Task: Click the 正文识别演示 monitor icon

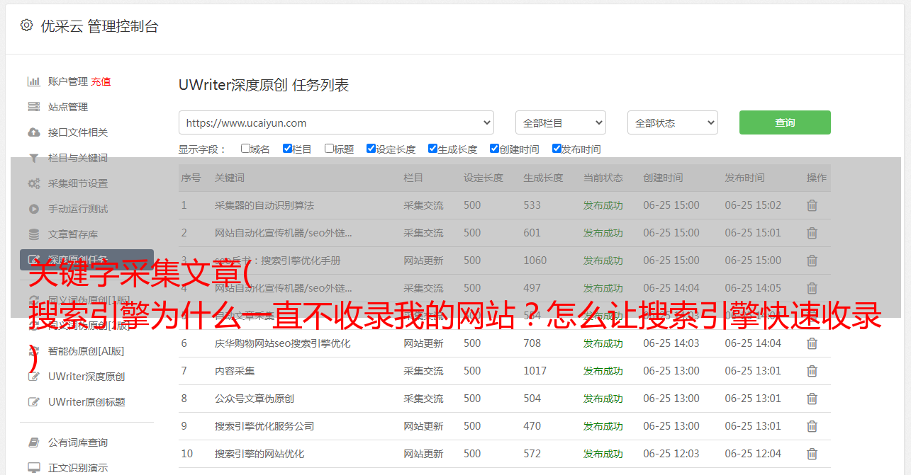Action: 33,468
